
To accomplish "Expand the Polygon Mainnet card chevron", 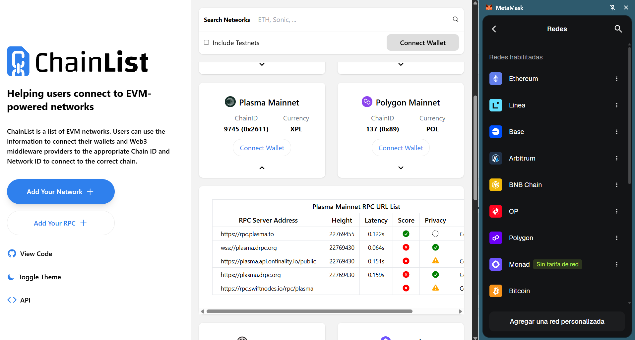I will [401, 168].
